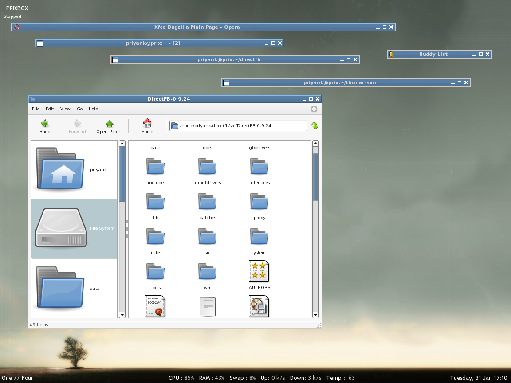Open the View menu
The image size is (511, 383).
pos(65,109)
